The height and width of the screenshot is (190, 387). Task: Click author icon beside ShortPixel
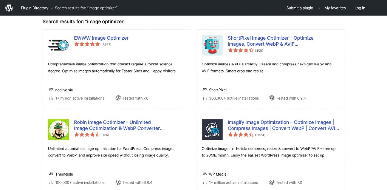point(205,90)
